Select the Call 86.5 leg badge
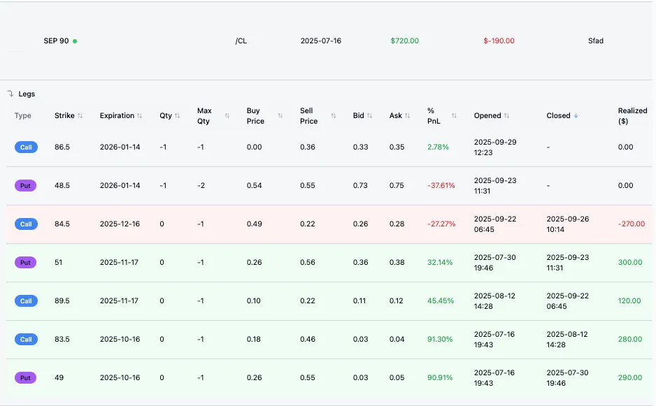The width and height of the screenshot is (656, 406). pos(26,147)
